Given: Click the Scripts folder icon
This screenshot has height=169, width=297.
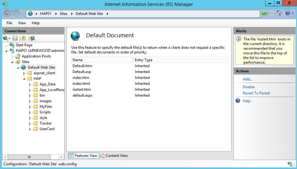Looking at the screenshot, I should pyautogui.click(x=36, y=112).
